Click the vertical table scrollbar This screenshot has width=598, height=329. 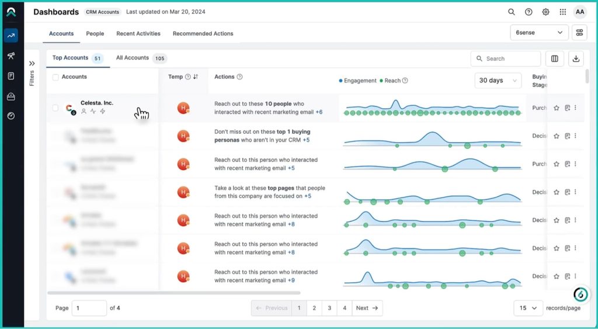587,77
